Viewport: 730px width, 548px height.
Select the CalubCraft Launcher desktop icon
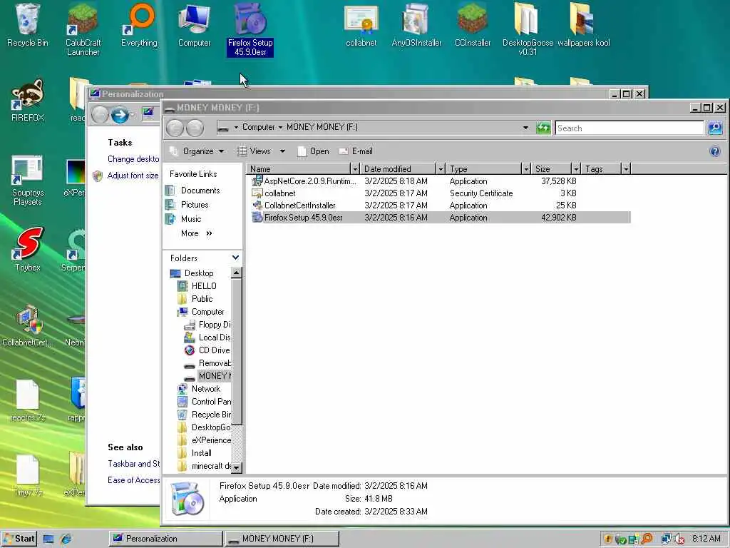(x=83, y=29)
